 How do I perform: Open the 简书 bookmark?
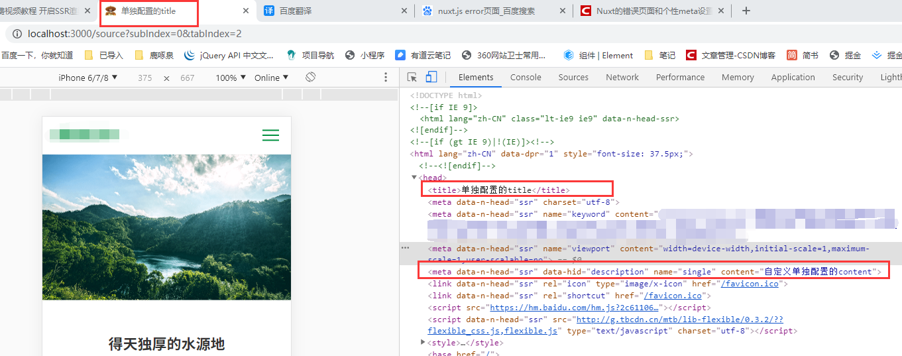tap(803, 55)
